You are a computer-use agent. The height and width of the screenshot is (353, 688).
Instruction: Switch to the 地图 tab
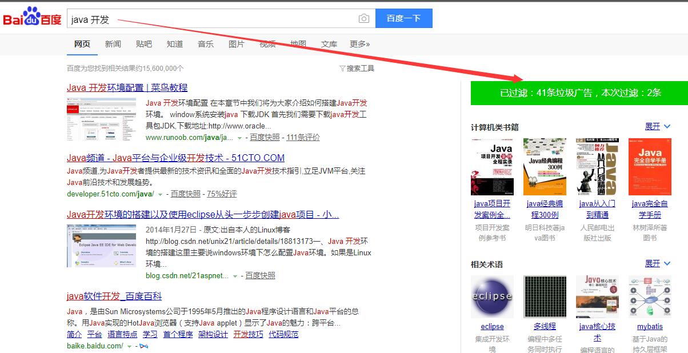tap(298, 44)
